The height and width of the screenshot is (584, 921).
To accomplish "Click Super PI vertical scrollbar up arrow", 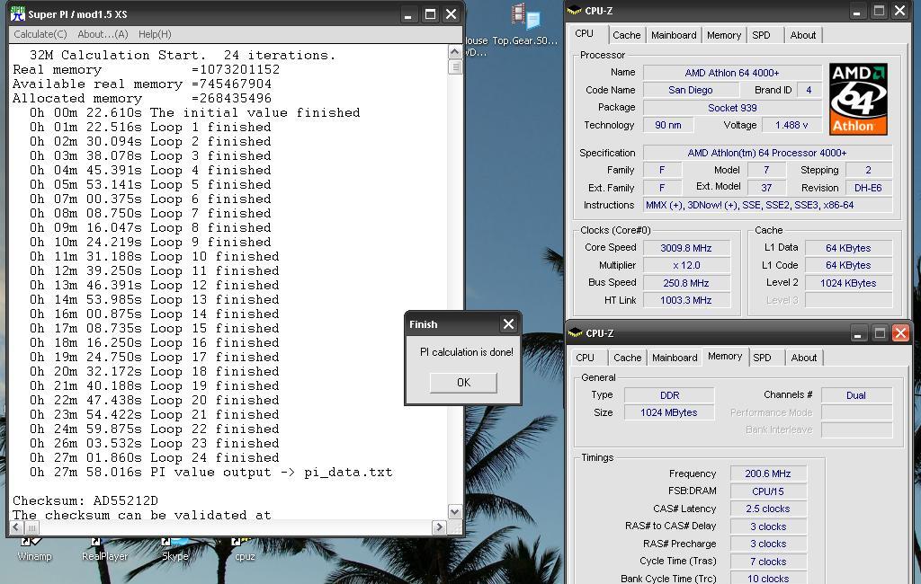I will pyautogui.click(x=454, y=51).
